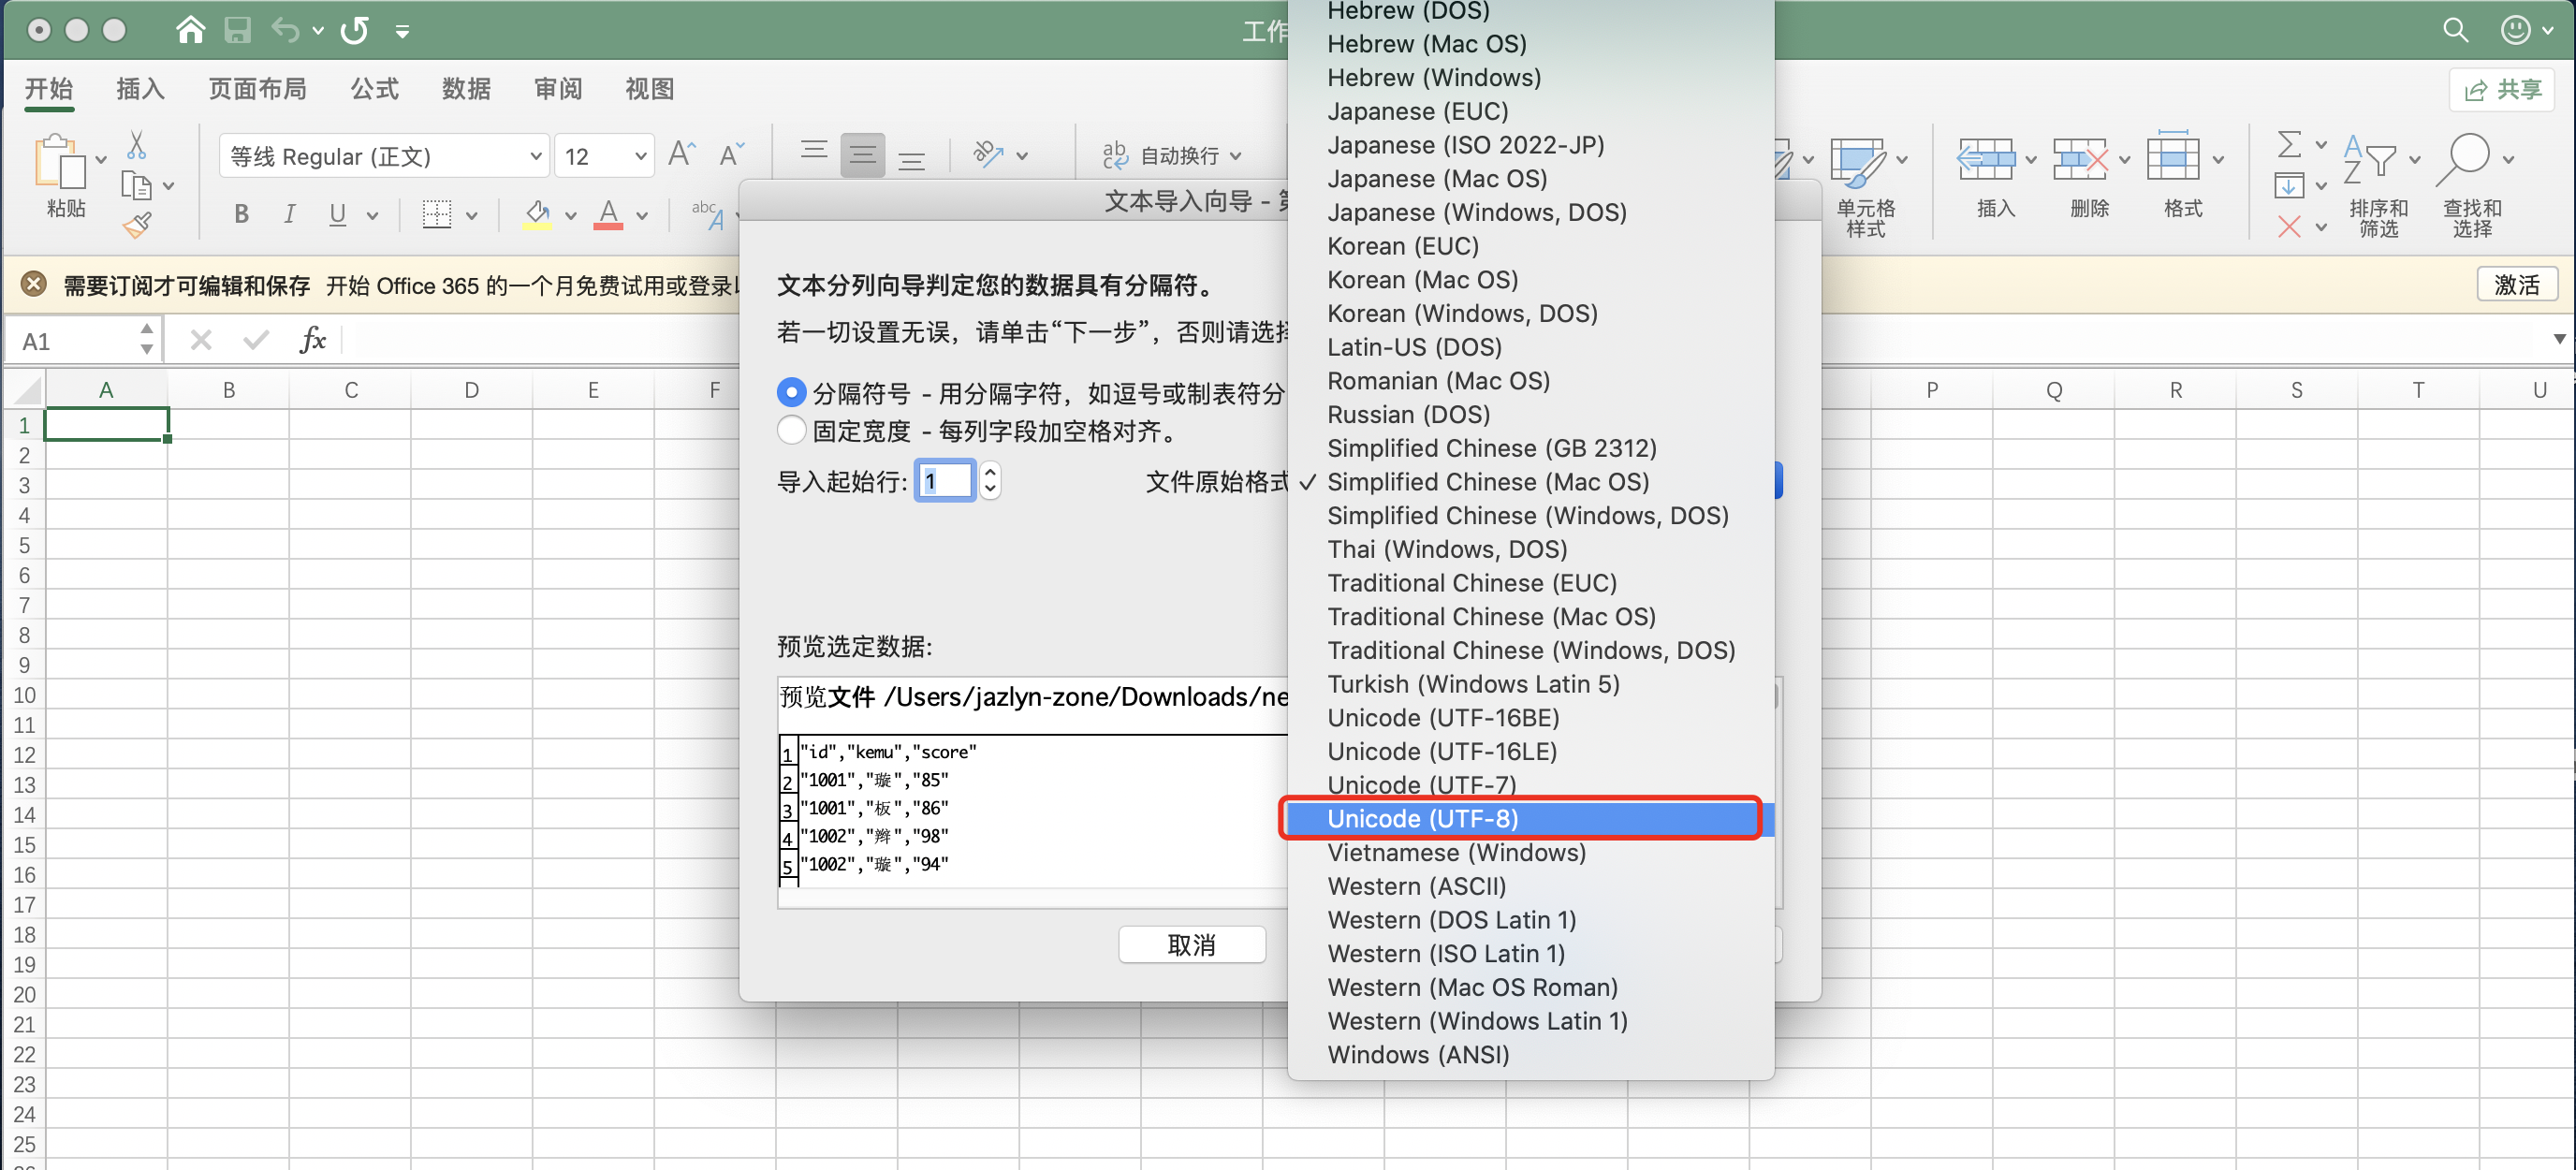The width and height of the screenshot is (2576, 1170).
Task: Click the Home icon in title bar
Action: (x=189, y=30)
